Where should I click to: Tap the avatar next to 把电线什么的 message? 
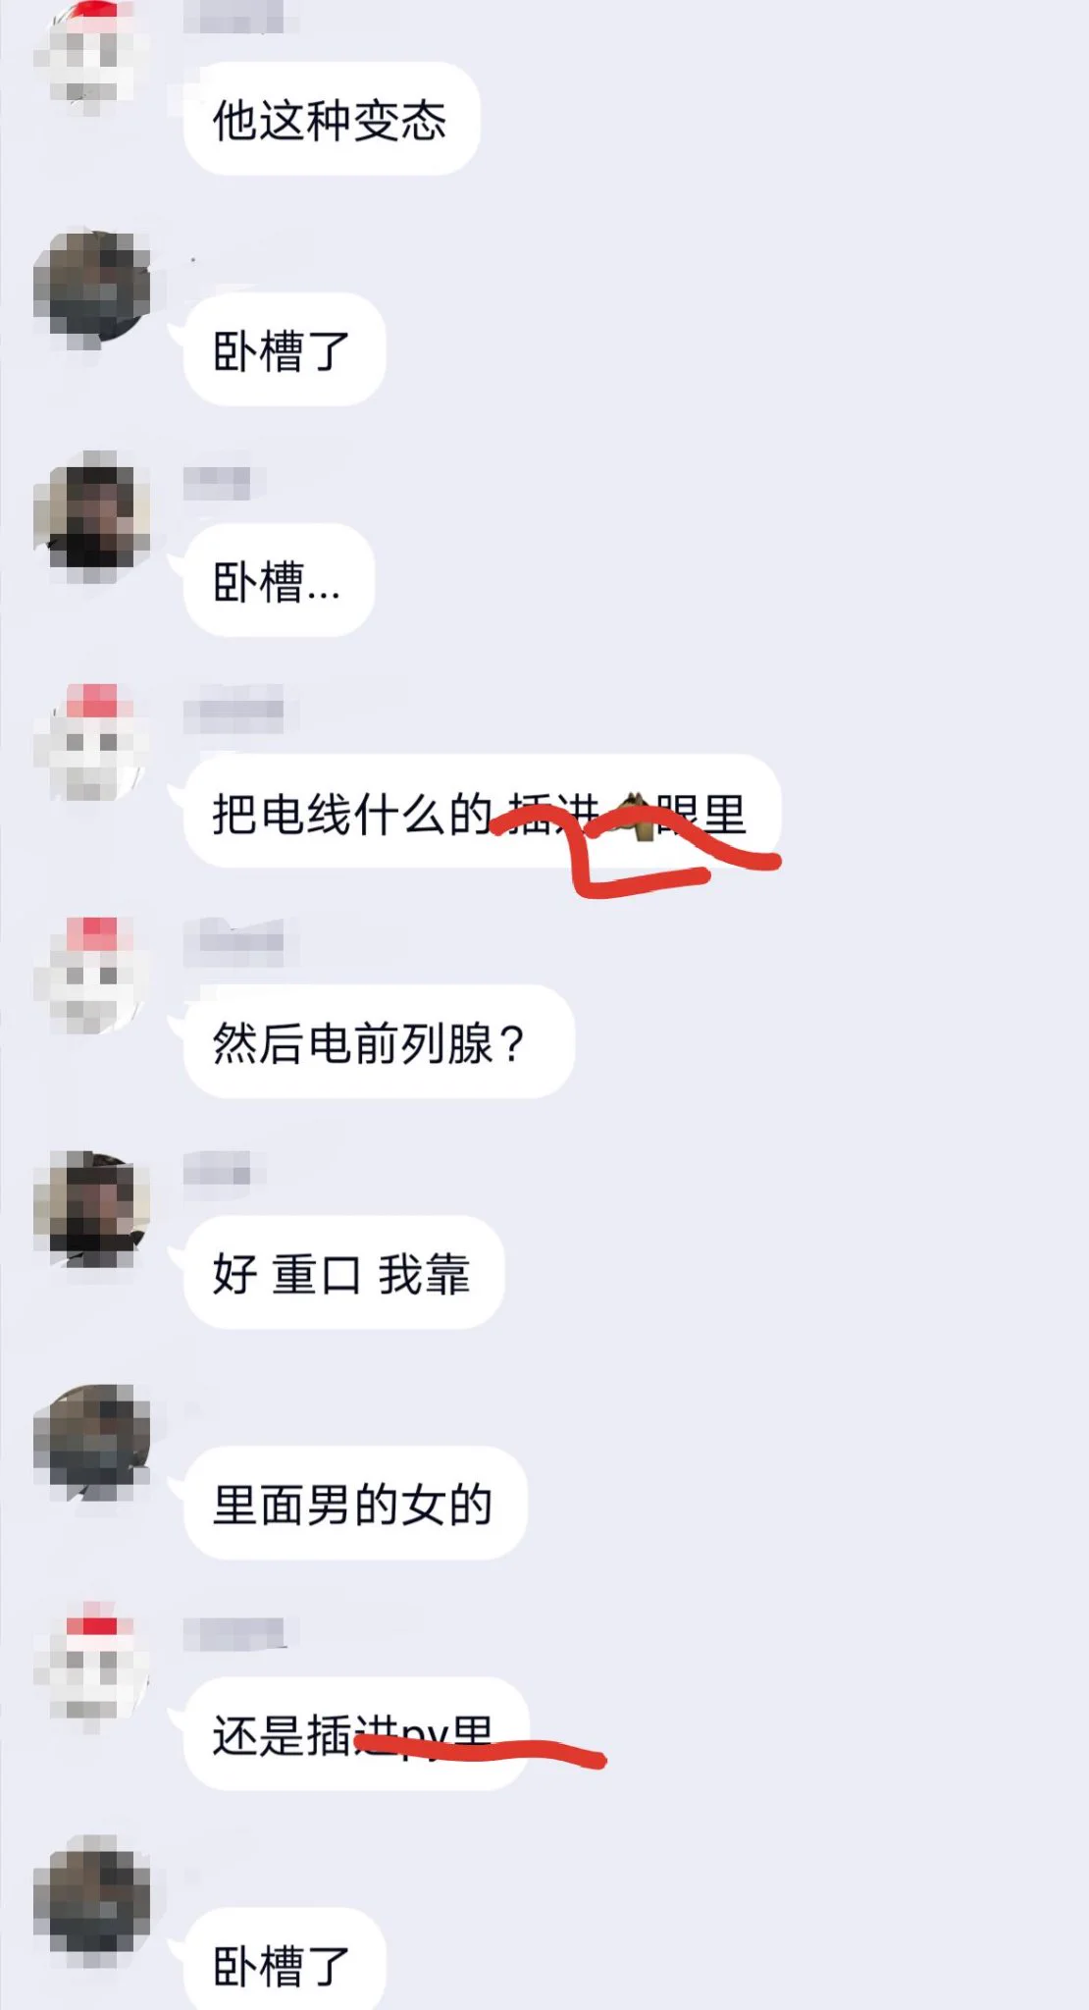(x=91, y=742)
